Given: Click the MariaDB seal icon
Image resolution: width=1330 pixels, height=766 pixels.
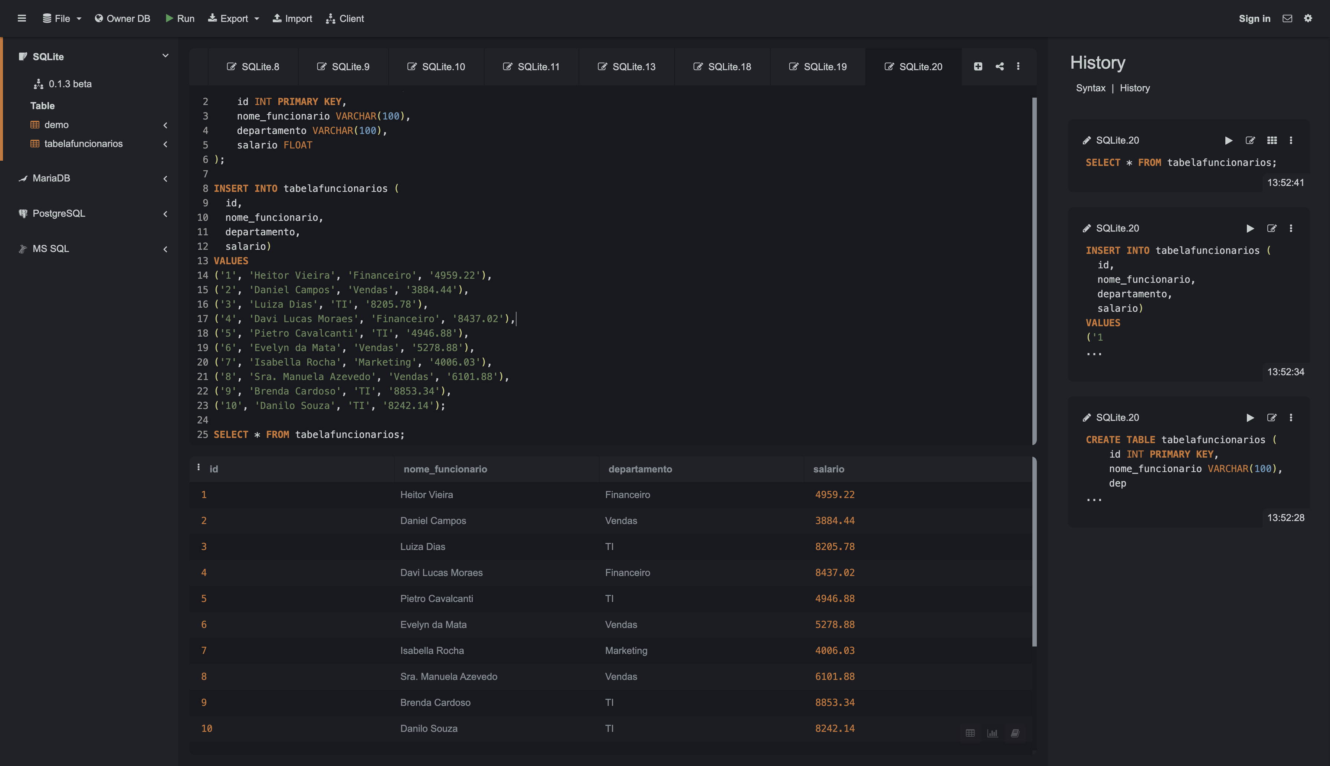Looking at the screenshot, I should point(23,179).
